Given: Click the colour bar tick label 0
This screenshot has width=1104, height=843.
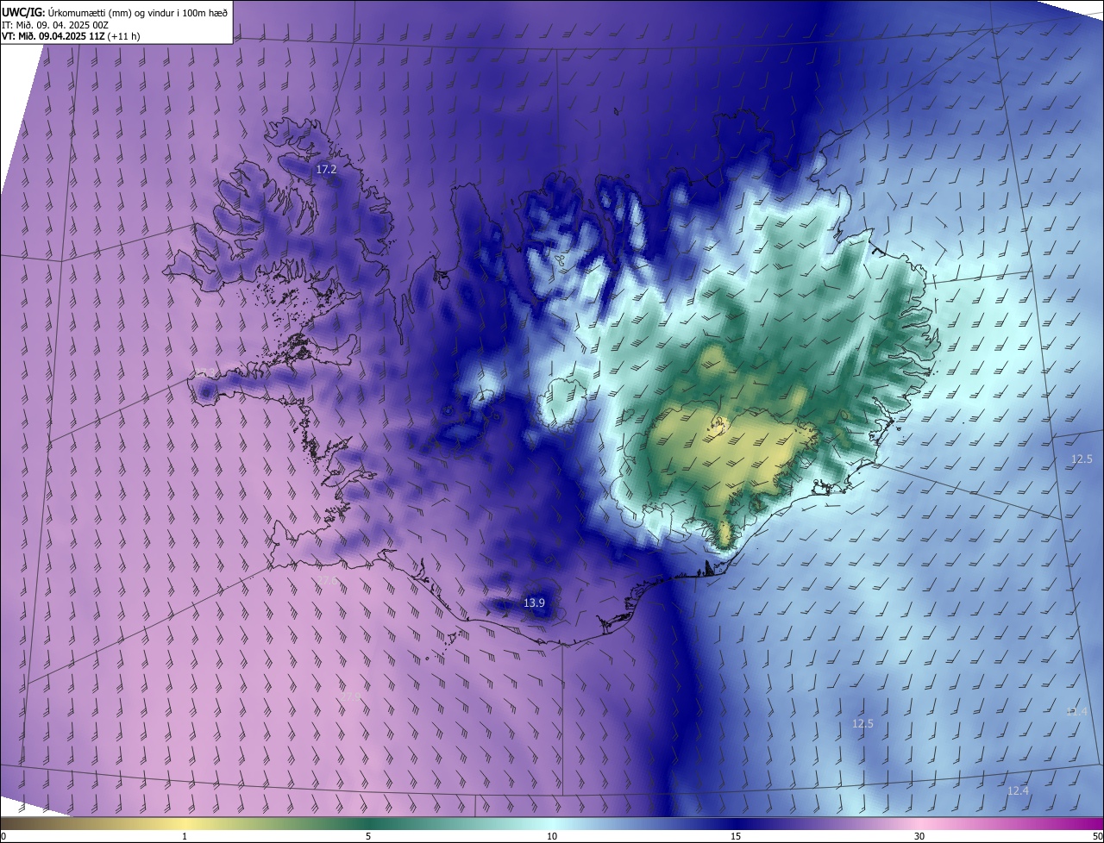Looking at the screenshot, I should click(3, 836).
